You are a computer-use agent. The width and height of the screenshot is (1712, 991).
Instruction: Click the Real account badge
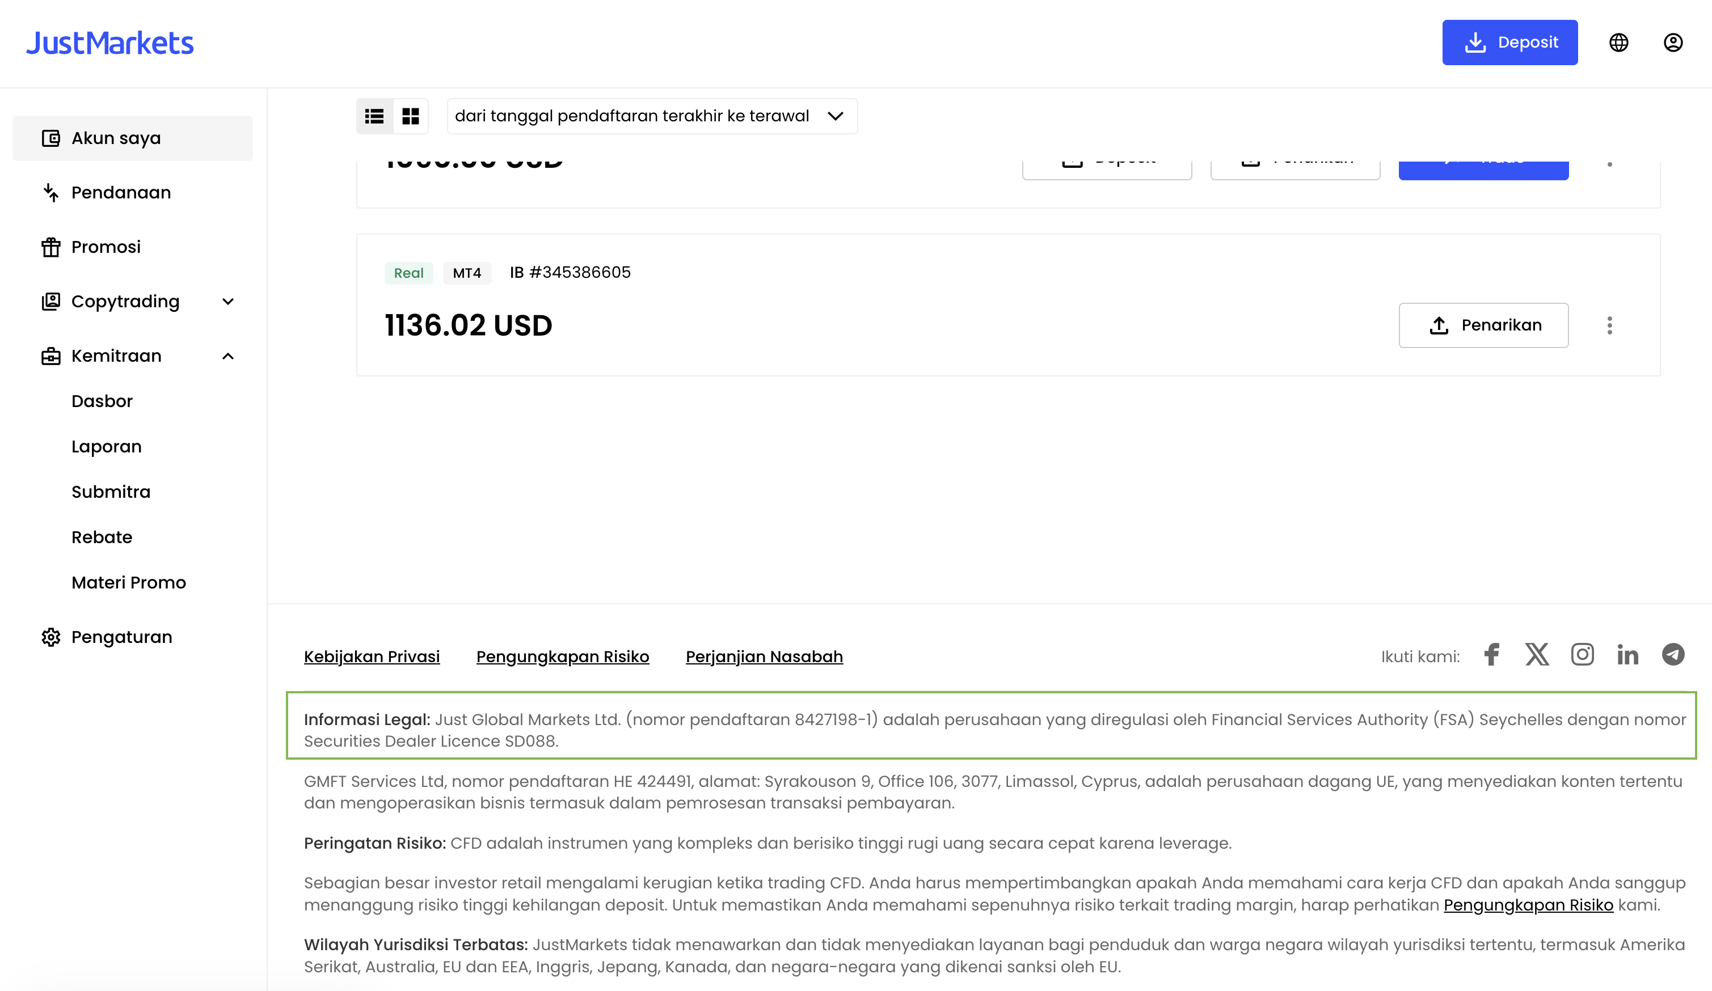409,273
